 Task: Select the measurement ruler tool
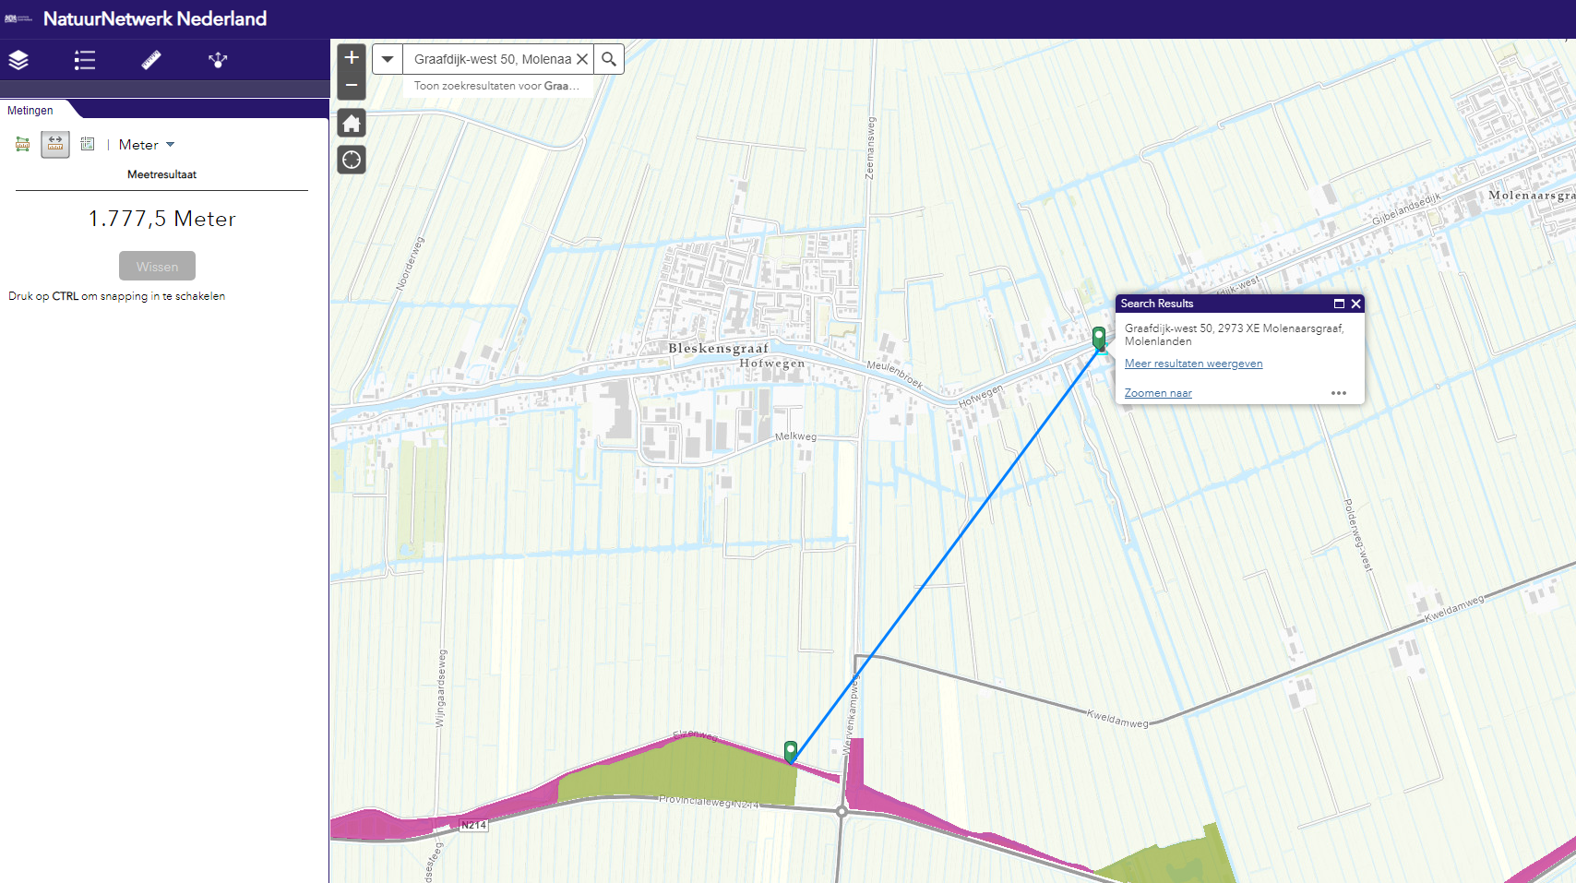(151, 60)
